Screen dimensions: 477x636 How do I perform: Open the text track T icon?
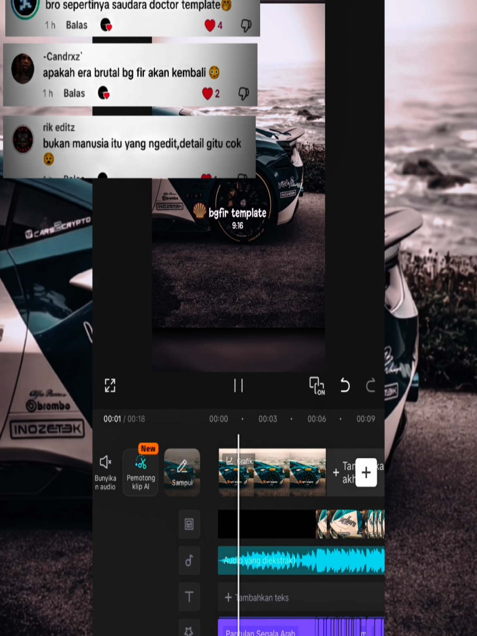pos(189,597)
